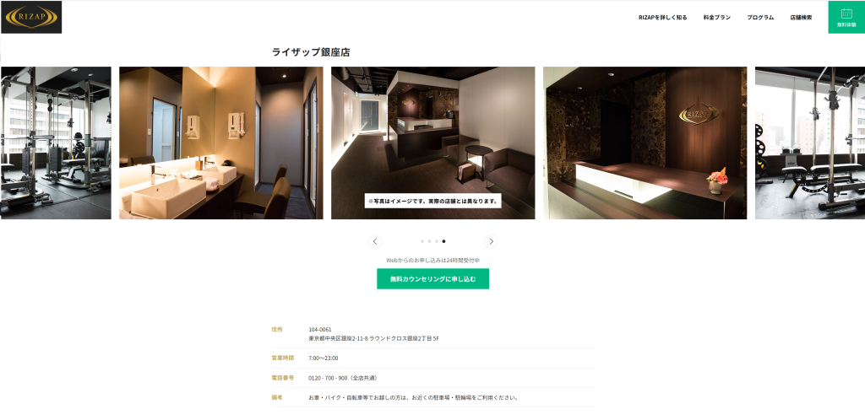
Task: Open the calendar icon for 無料体験
Action: 846,13
